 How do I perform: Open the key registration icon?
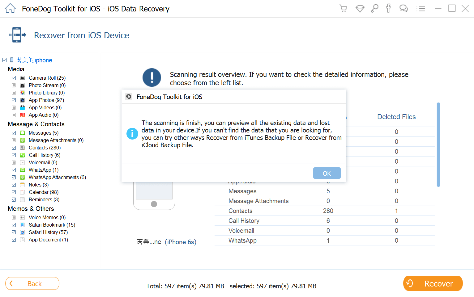click(x=374, y=8)
